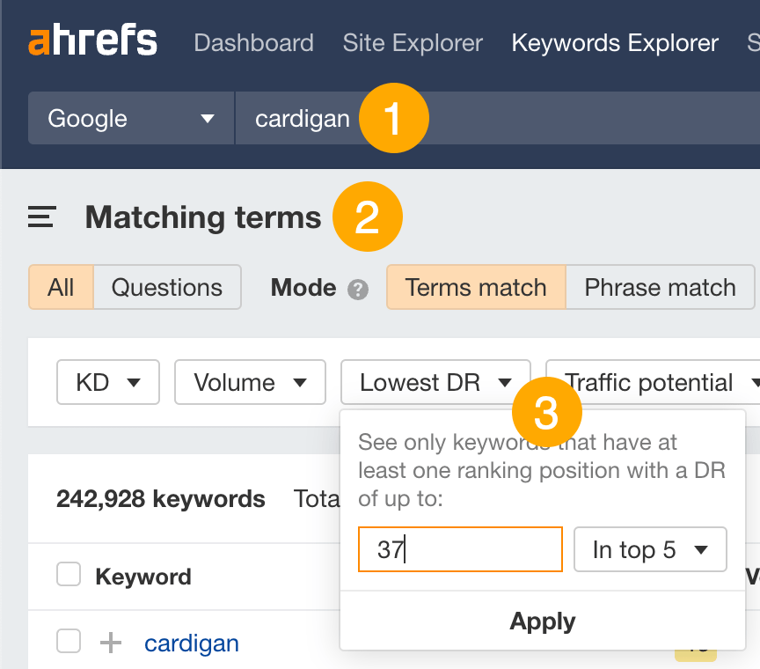This screenshot has height=669, width=760.
Task: Click the Mode help question mark
Action: pos(357,288)
